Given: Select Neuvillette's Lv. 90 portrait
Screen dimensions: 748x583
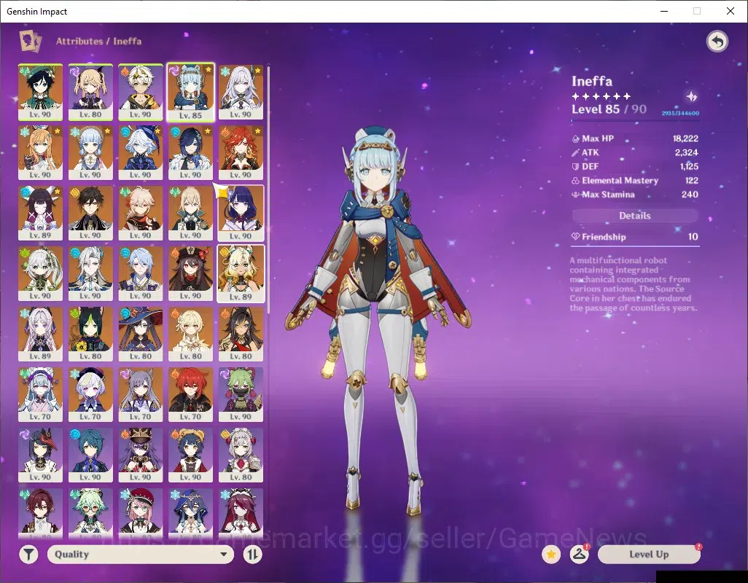Looking at the screenshot, I should (90, 273).
